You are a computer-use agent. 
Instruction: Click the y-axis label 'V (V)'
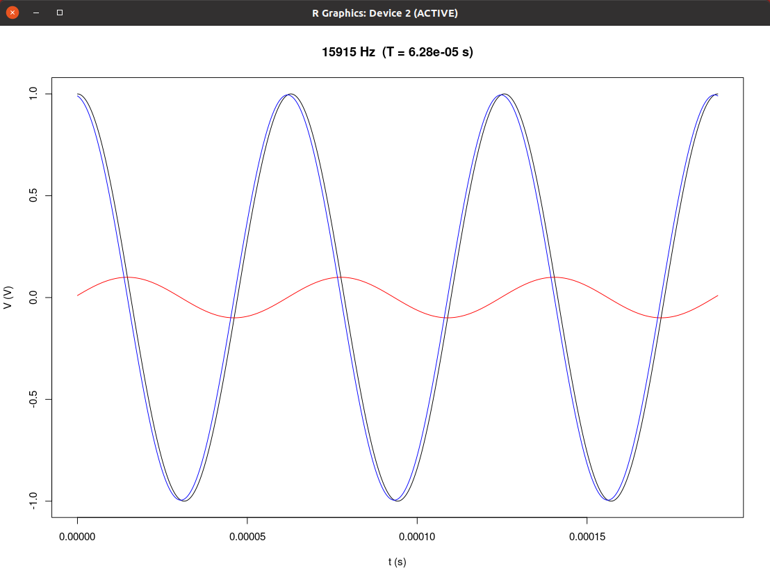click(8, 298)
